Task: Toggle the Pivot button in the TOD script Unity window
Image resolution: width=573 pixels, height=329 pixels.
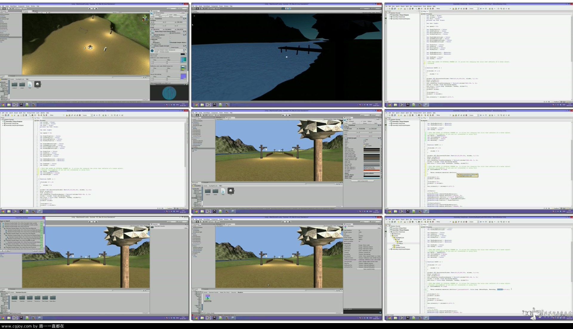Action: pos(211,115)
